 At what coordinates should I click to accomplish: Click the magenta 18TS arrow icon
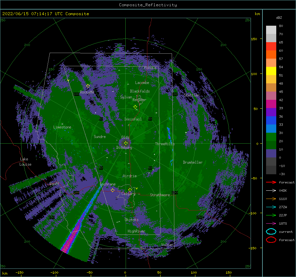click(x=271, y=224)
